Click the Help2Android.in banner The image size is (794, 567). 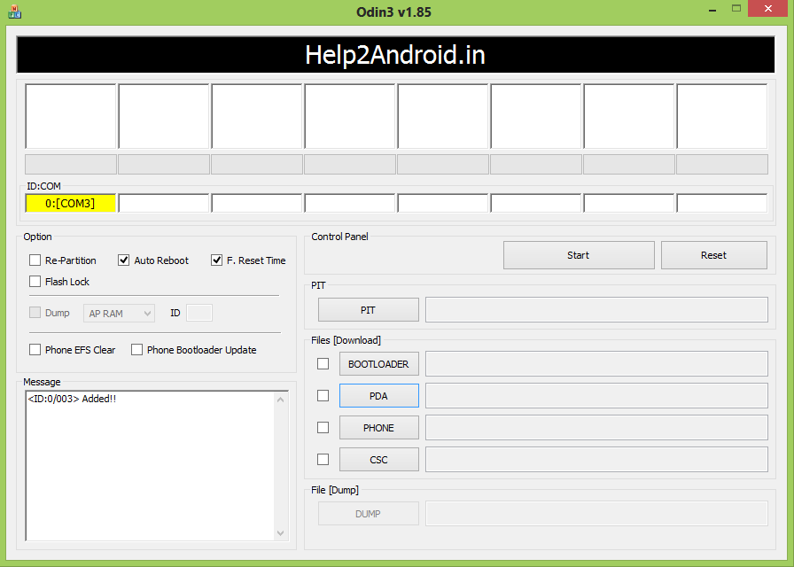pos(395,55)
